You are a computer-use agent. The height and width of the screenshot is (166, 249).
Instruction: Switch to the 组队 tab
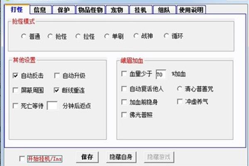pos(164,10)
